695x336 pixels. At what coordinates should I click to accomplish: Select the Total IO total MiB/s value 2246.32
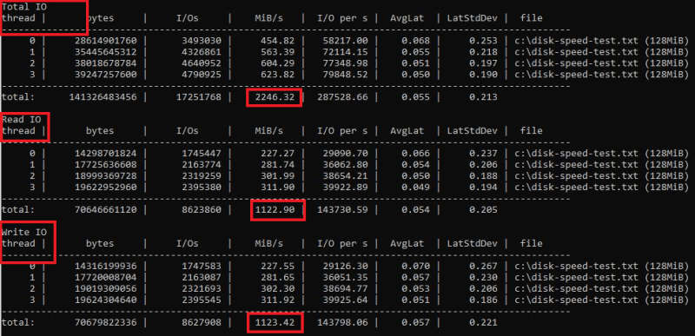click(275, 97)
